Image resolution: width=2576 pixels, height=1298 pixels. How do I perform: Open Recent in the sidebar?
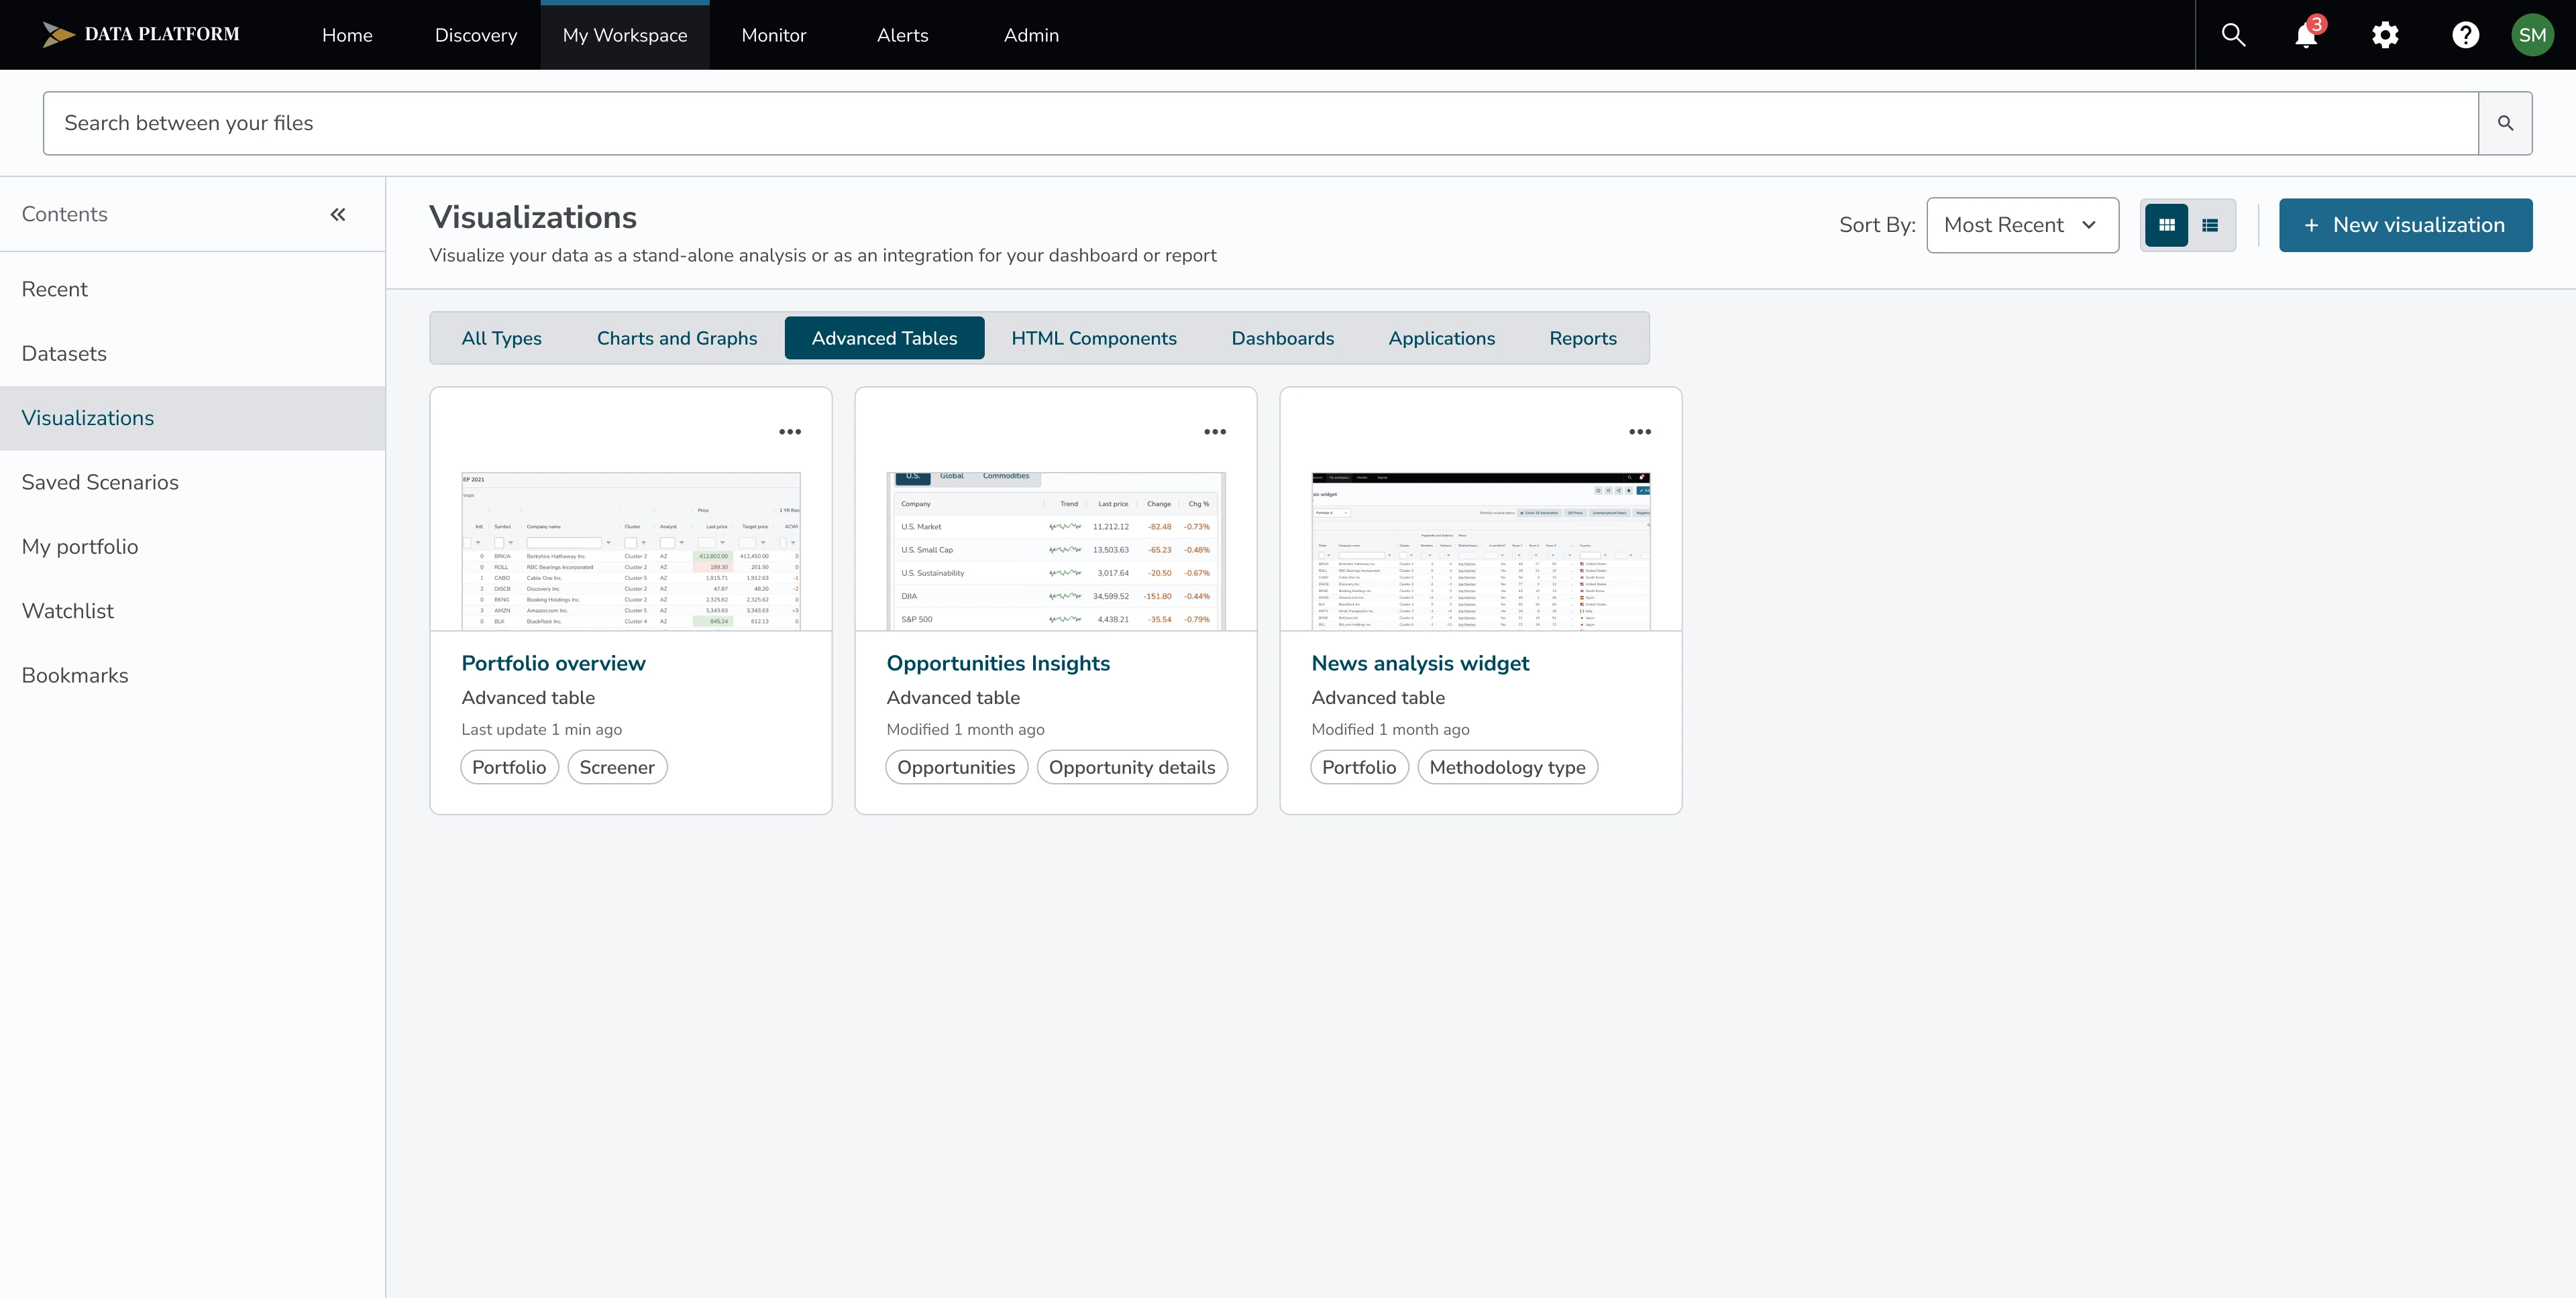(x=192, y=289)
